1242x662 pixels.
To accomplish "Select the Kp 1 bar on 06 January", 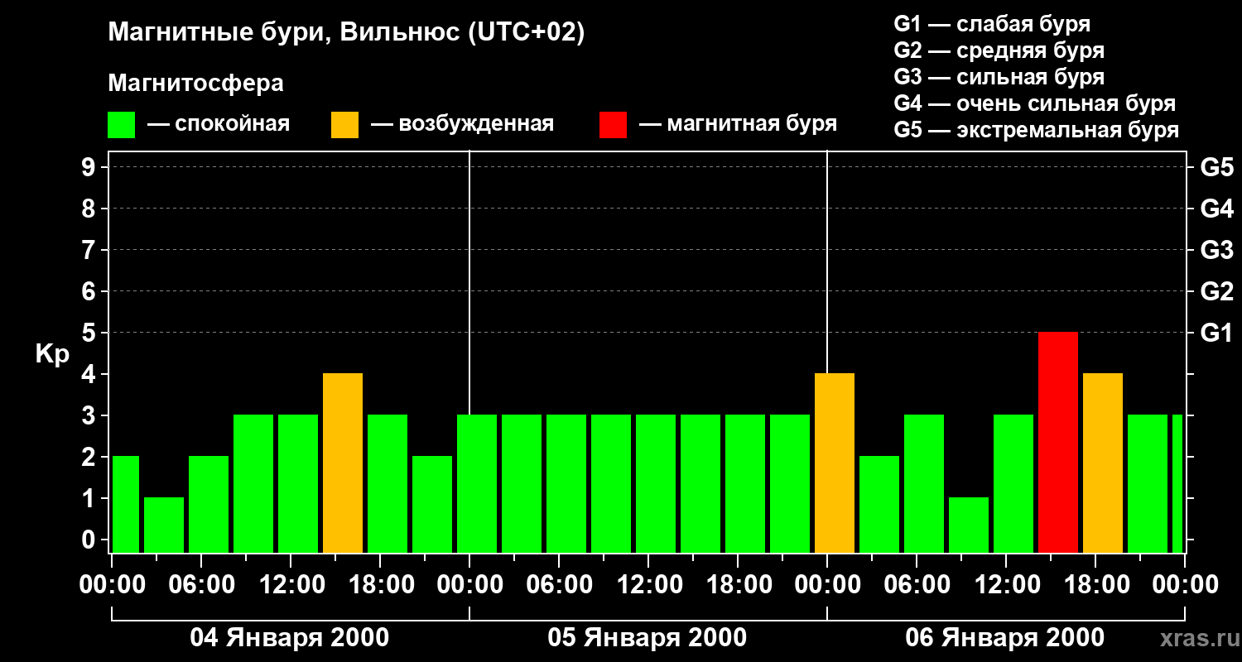I will [x=969, y=525].
